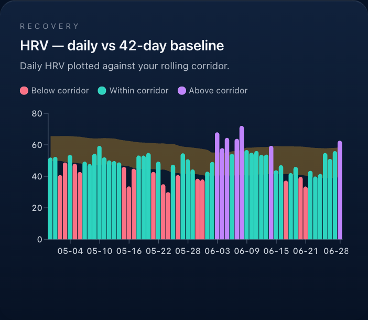The width and height of the screenshot is (368, 320).
Task: Click the purple Above corridor swatch
Action: pos(182,91)
